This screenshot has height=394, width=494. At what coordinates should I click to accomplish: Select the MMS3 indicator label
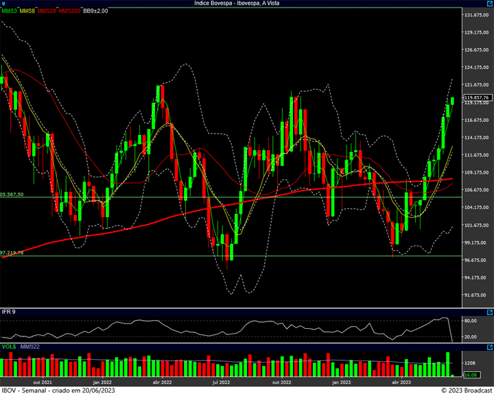(10, 11)
